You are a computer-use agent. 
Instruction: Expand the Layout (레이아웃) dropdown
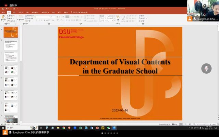30,16
